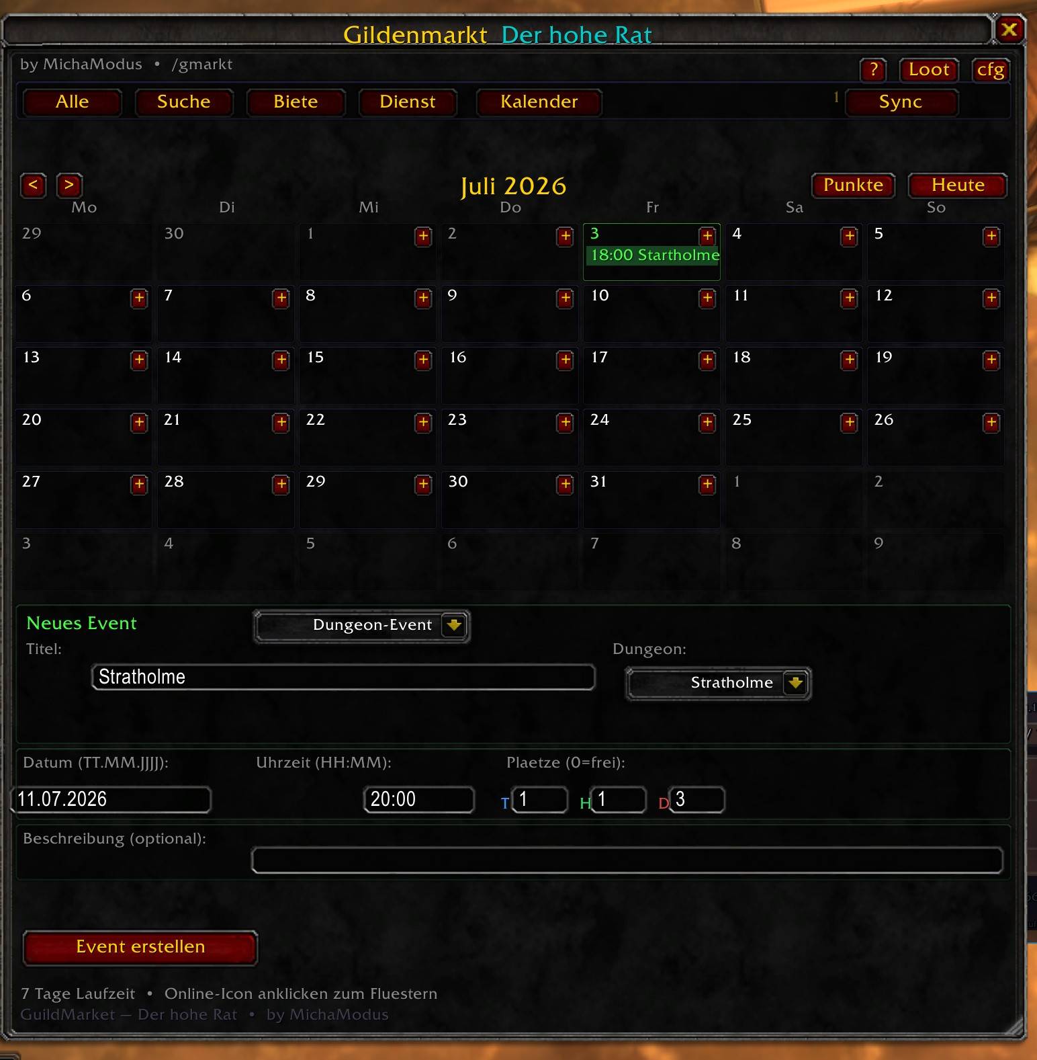Click plus icon on July 31
This screenshot has height=1060, width=1037.
(x=707, y=485)
